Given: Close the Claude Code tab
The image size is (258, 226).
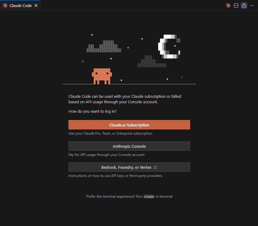Looking at the screenshot, I should pyautogui.click(x=36, y=5).
